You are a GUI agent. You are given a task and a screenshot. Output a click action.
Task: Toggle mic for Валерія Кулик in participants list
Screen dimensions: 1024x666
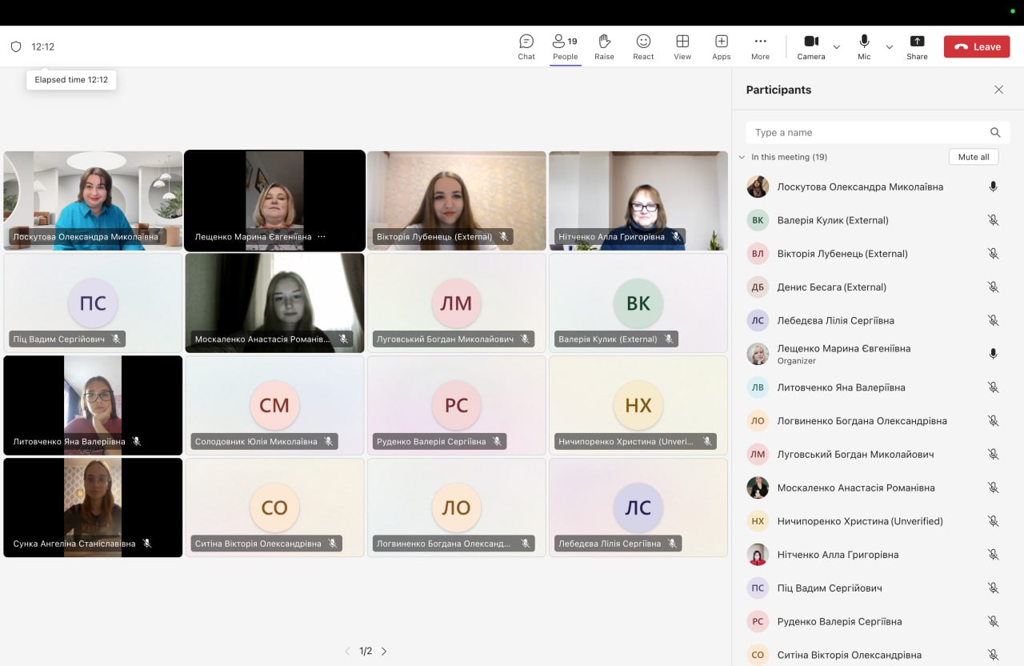993,220
